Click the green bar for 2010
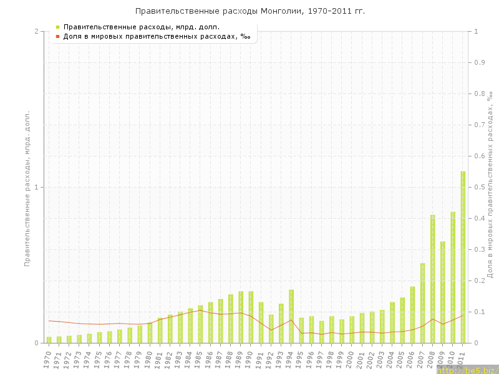This screenshot has height=374, width=499. click(x=453, y=277)
